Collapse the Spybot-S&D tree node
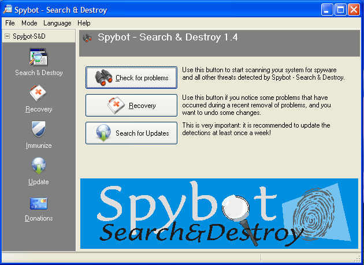The image size is (364, 265). point(8,36)
